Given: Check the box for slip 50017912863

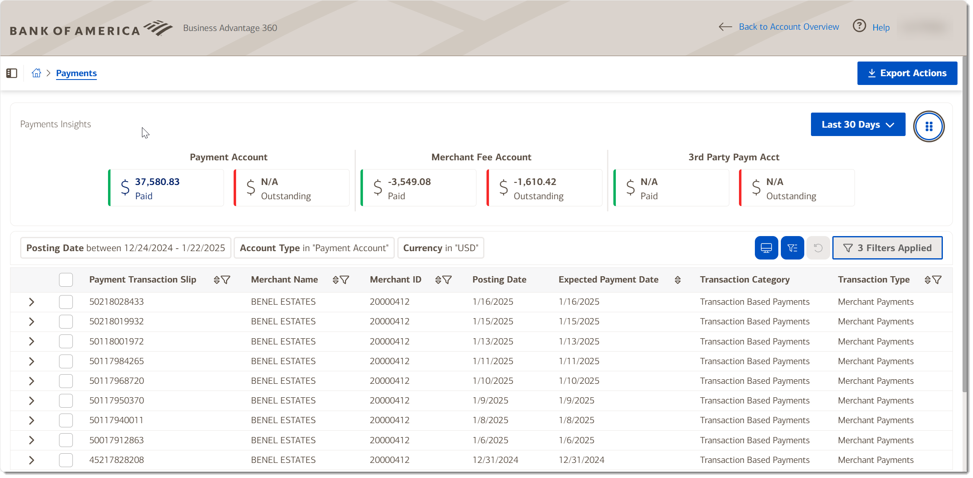Looking at the screenshot, I should [x=66, y=440].
